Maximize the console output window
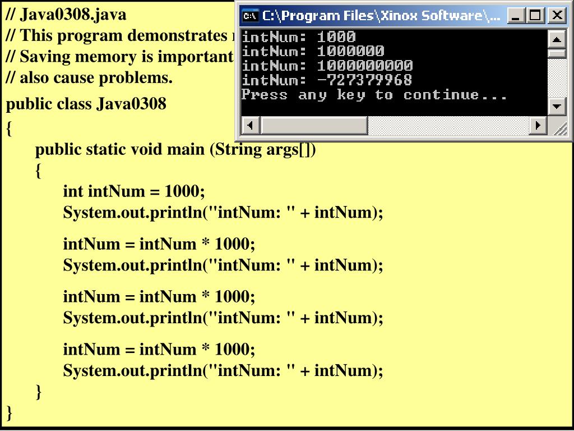The image size is (574, 431). (536, 15)
